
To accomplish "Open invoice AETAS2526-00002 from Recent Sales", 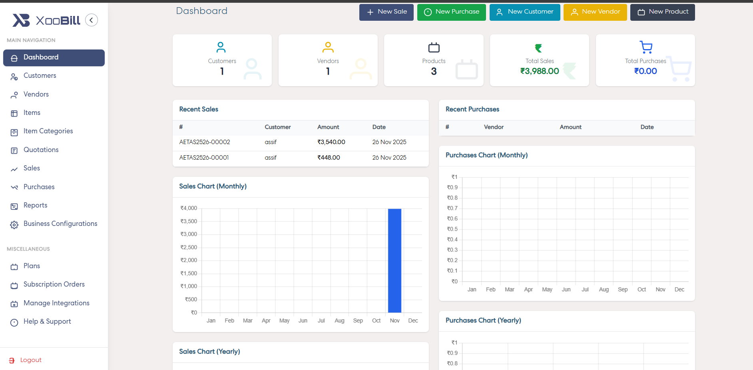I will click(204, 142).
